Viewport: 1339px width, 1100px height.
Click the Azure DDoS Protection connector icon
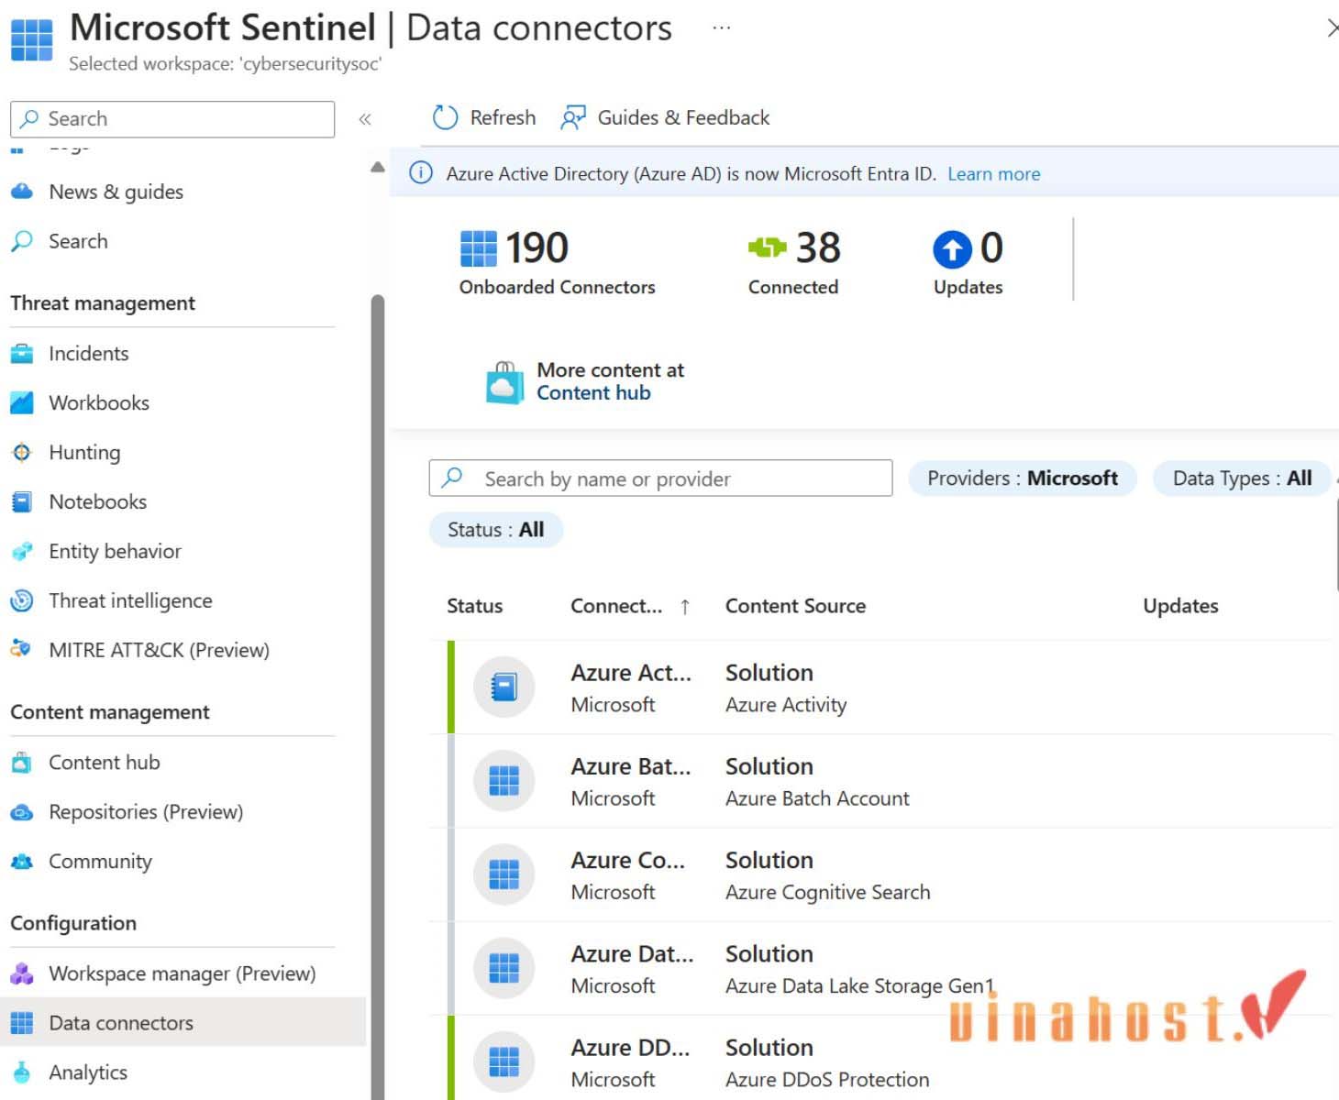pyautogui.click(x=504, y=1061)
